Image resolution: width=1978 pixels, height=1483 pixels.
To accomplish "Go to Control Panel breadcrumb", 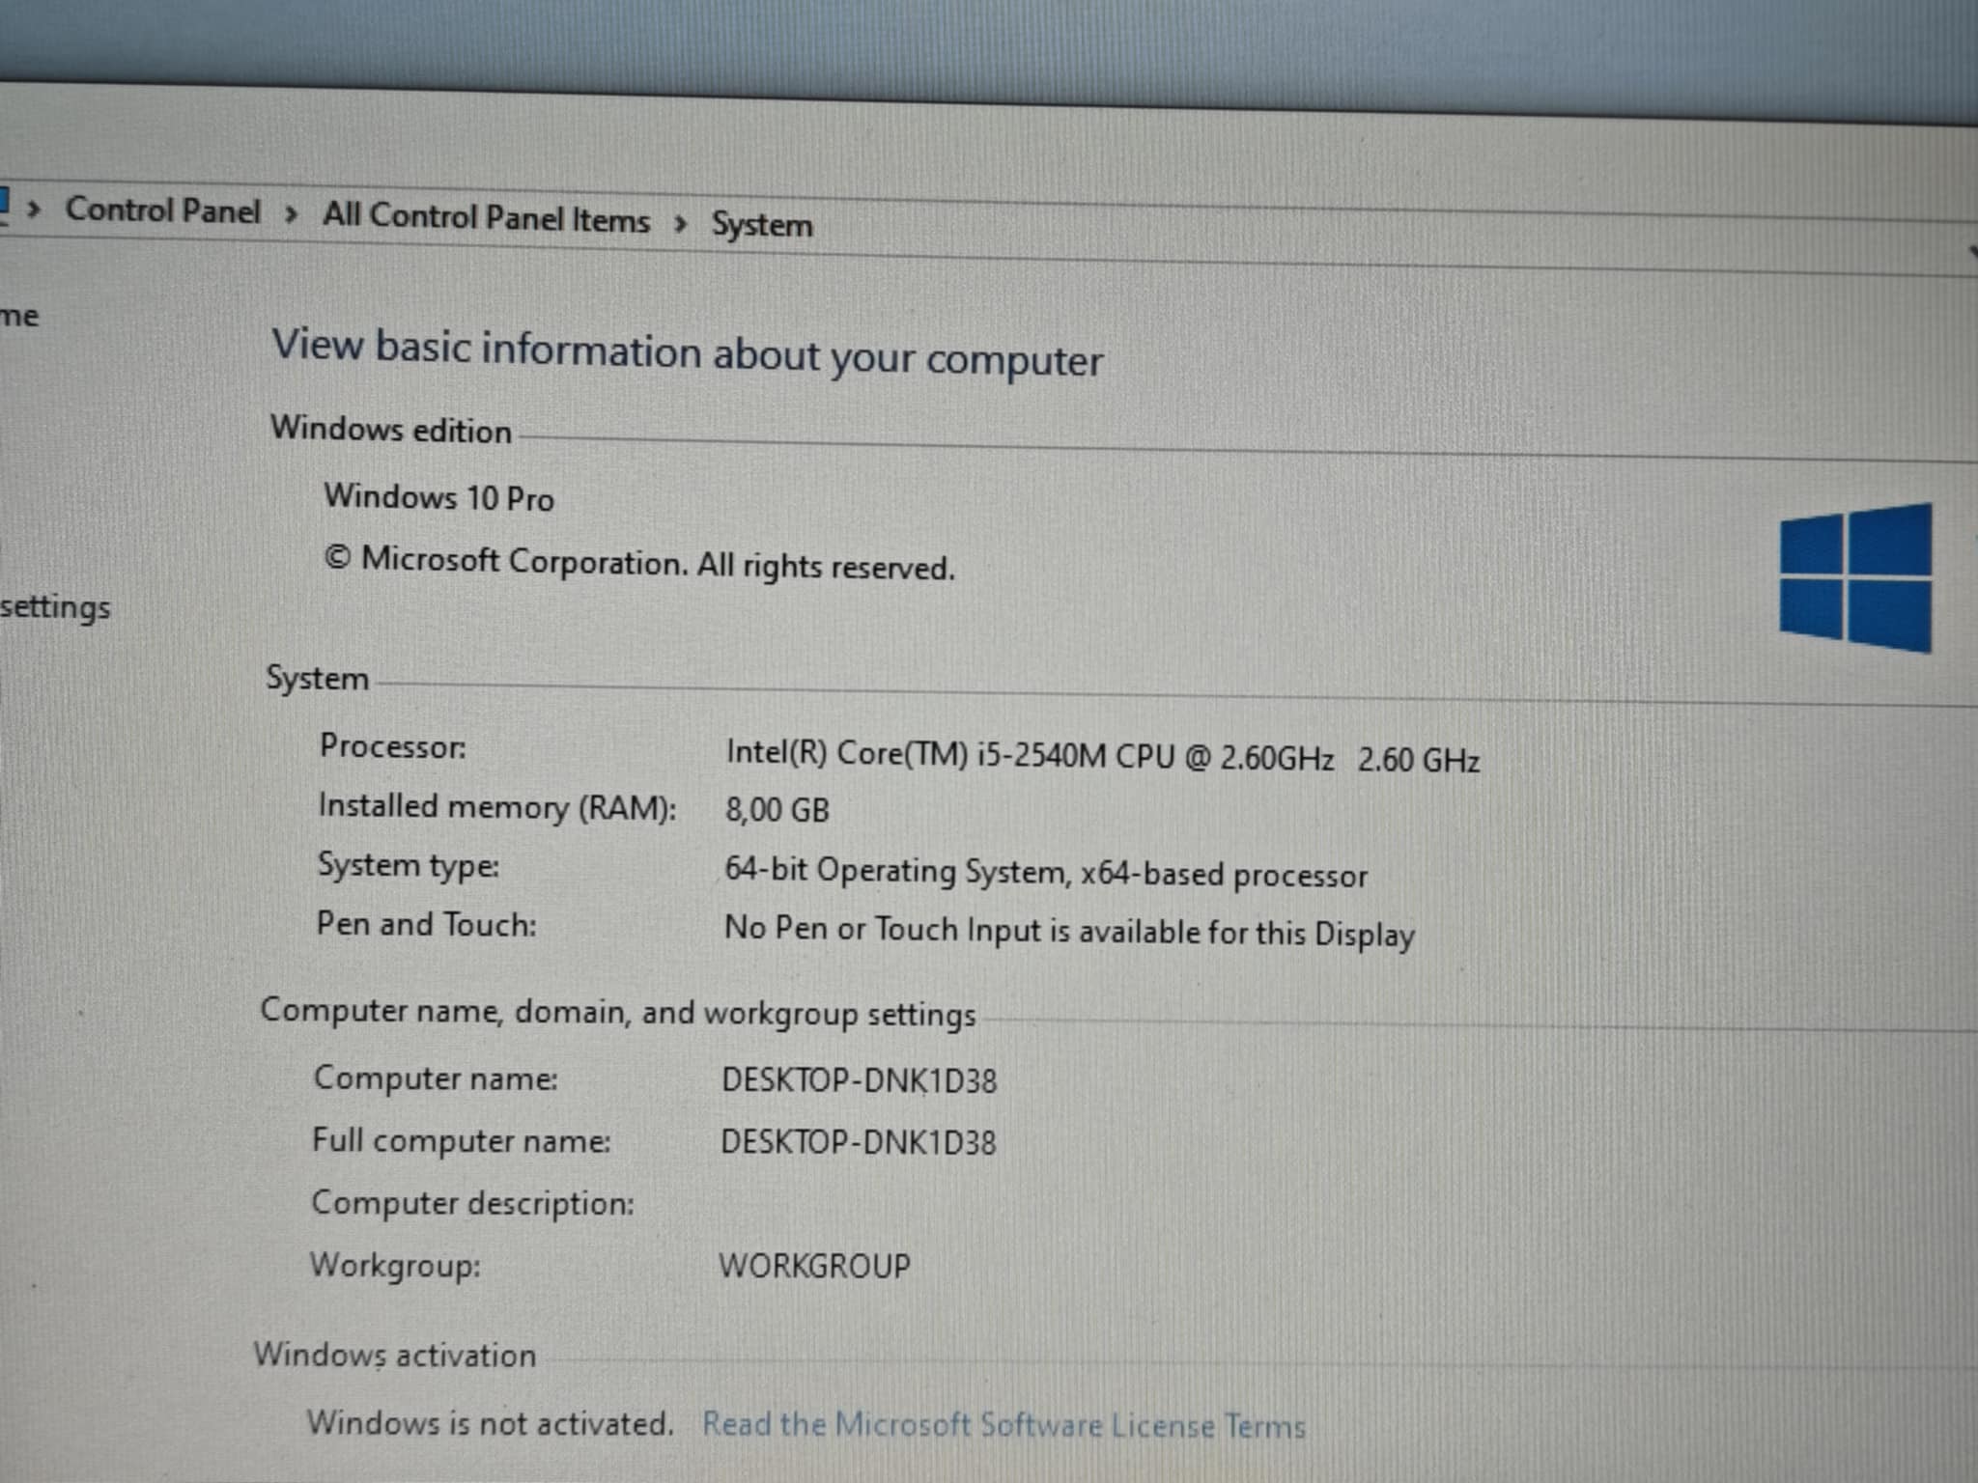I will point(162,210).
